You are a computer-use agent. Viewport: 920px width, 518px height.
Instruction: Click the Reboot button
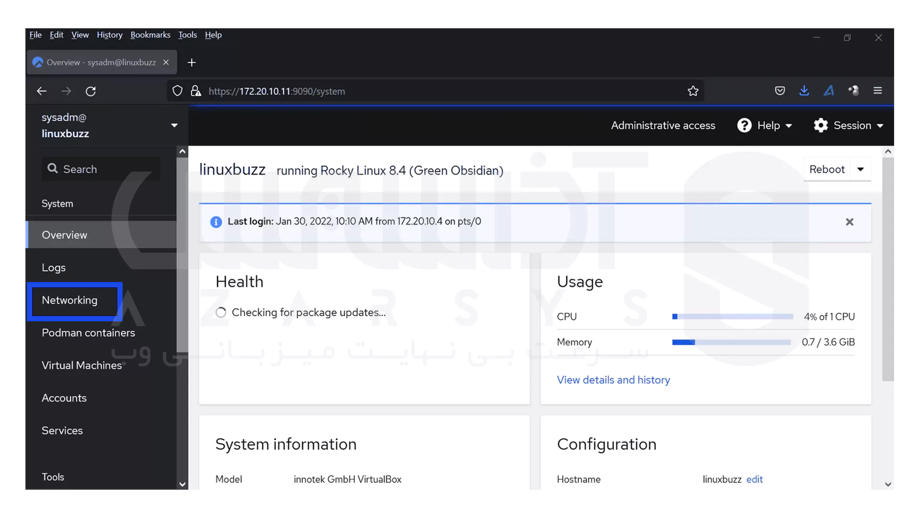tap(827, 169)
